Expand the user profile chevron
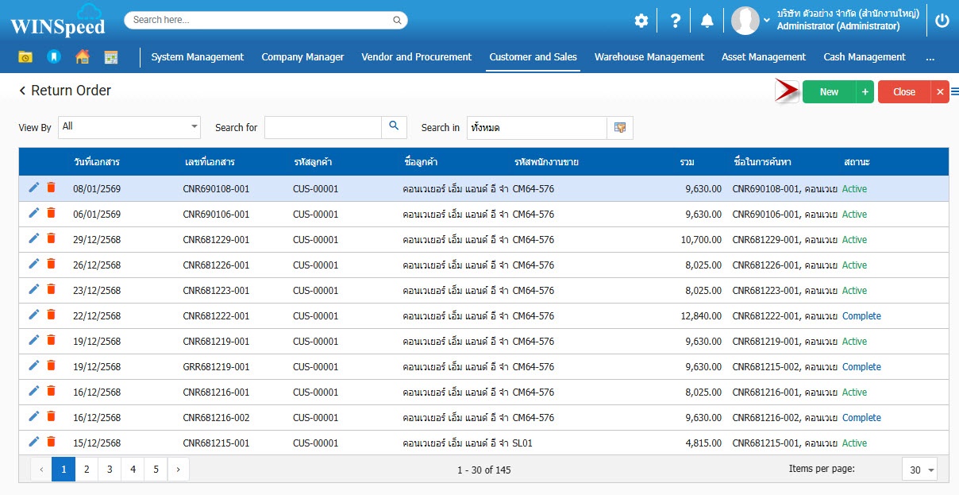Image resolution: width=959 pixels, height=495 pixels. click(x=767, y=20)
